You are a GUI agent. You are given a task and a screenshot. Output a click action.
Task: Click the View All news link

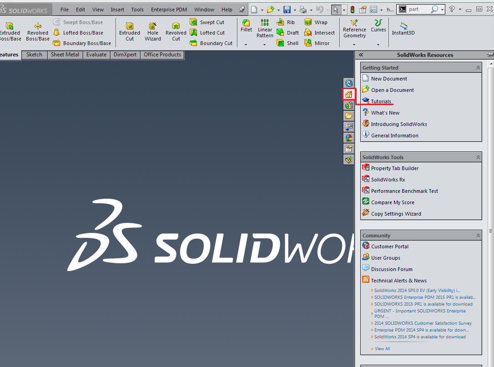(x=382, y=349)
